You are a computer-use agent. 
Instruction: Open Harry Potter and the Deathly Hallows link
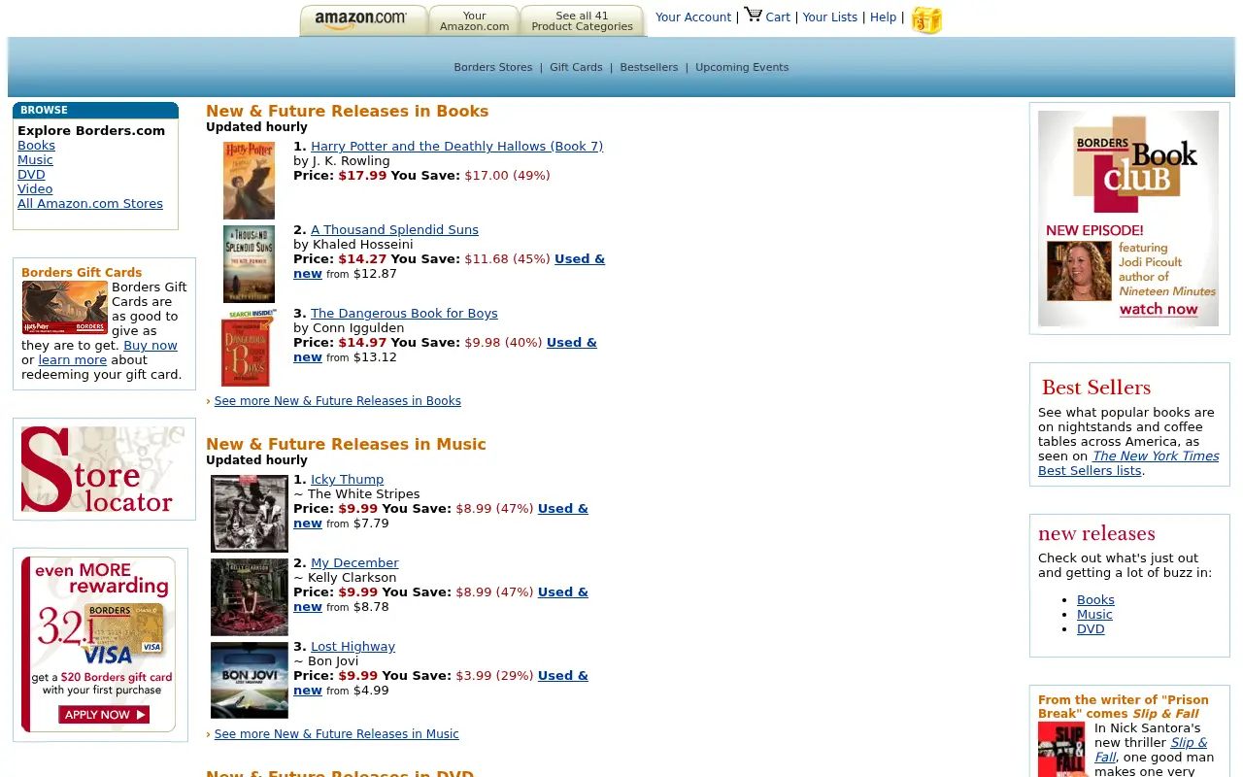(x=456, y=147)
